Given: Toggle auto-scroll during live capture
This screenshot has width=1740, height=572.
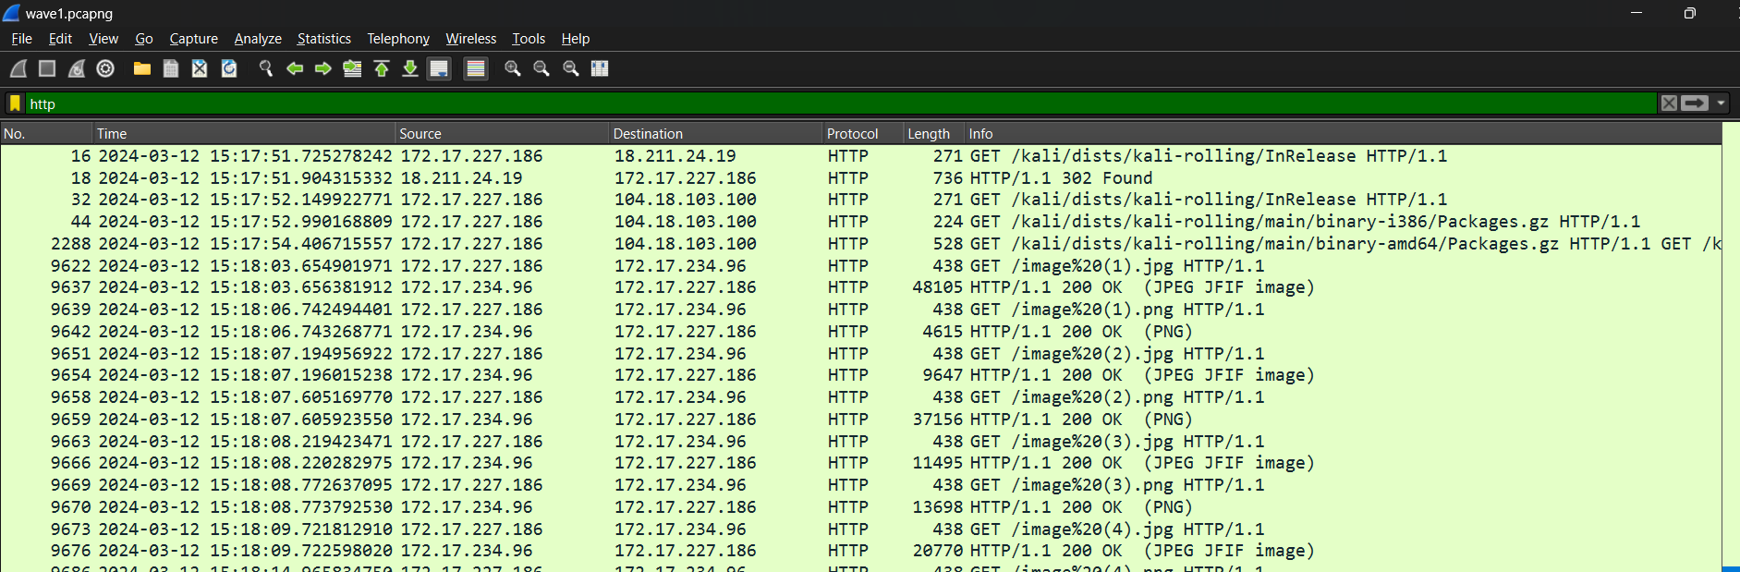Looking at the screenshot, I should (439, 68).
